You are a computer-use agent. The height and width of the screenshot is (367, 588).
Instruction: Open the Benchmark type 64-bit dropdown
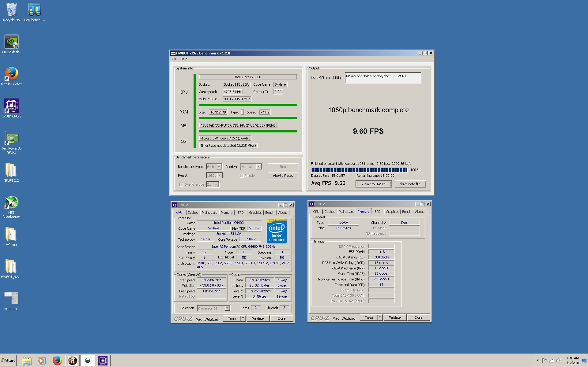pos(219,167)
